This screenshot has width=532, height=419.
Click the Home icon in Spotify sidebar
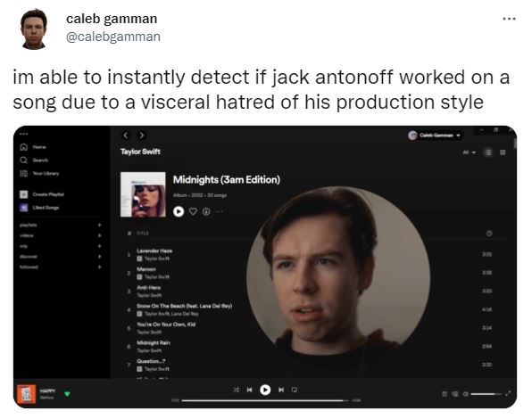(24, 147)
